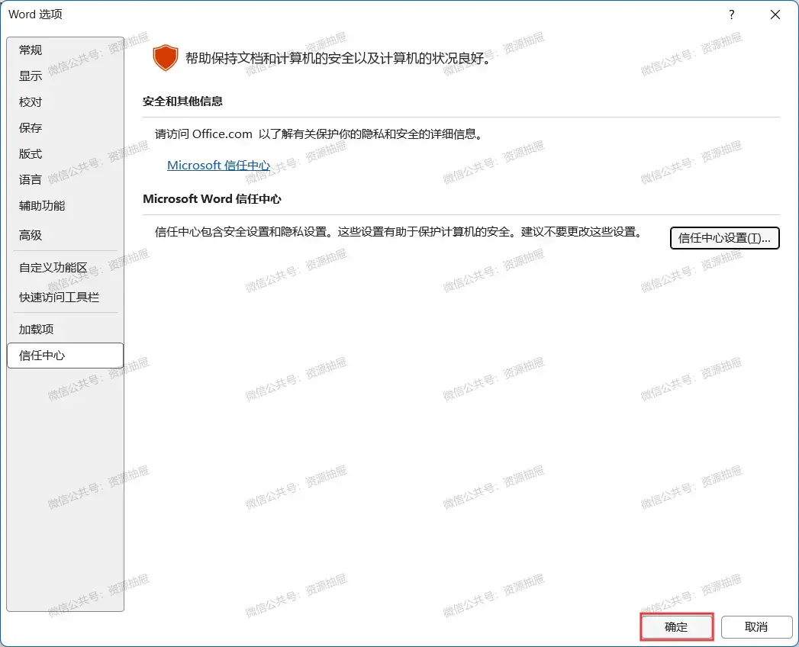
Task: Click the help question mark icon
Action: pyautogui.click(x=732, y=14)
